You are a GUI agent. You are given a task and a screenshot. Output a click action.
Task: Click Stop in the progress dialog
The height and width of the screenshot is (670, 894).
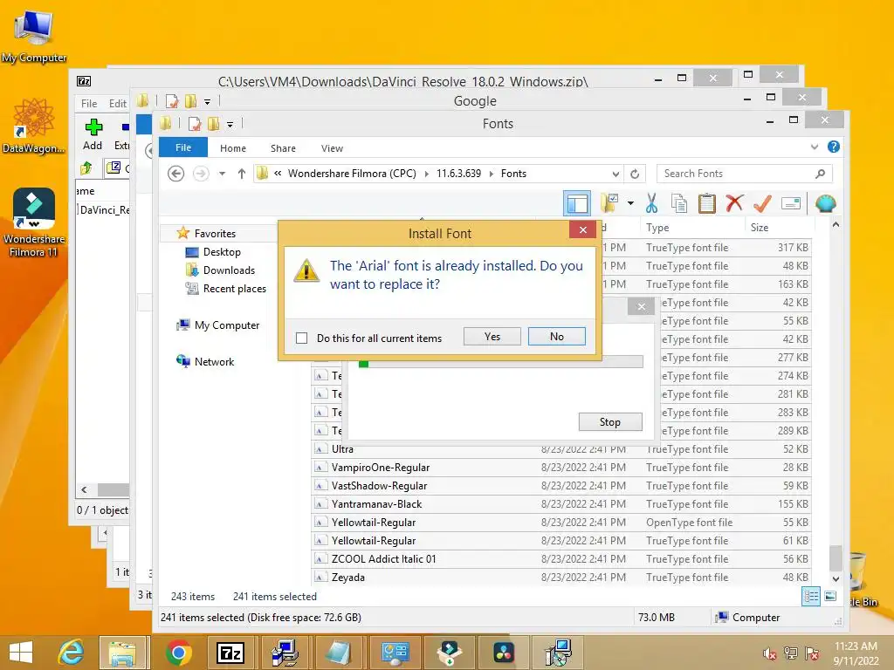(610, 422)
